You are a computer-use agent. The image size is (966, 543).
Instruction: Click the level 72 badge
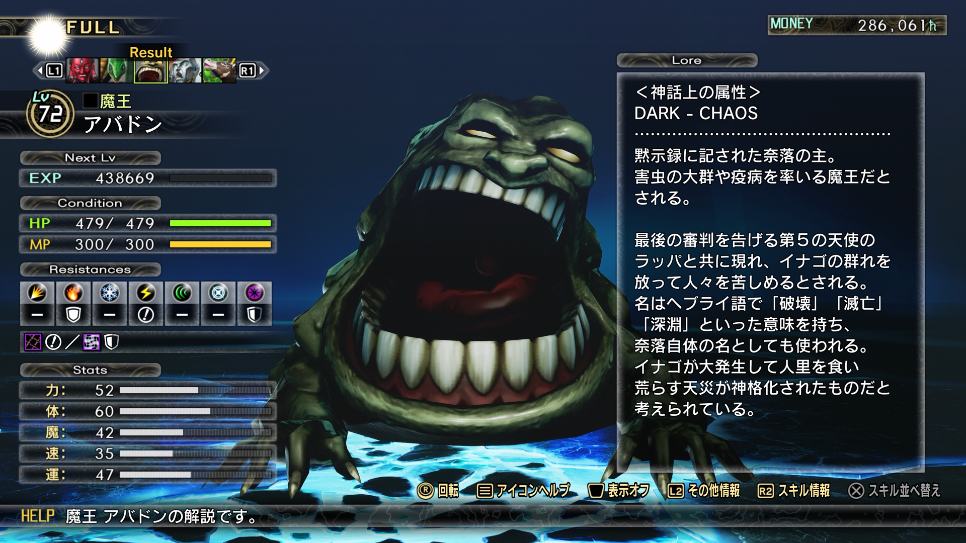(x=50, y=114)
